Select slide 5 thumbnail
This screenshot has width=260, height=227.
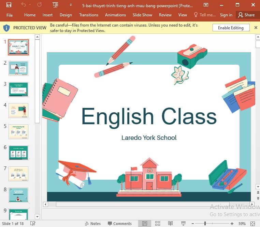(x=18, y=132)
